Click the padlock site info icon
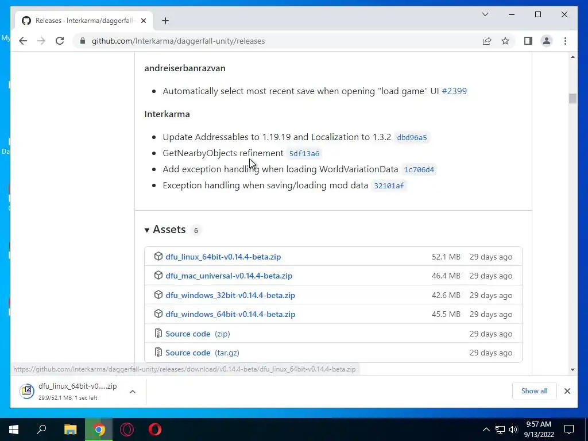The height and width of the screenshot is (441, 588). 83,41
